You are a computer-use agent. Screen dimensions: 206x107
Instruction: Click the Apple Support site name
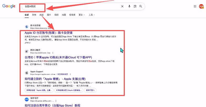tap(37, 72)
